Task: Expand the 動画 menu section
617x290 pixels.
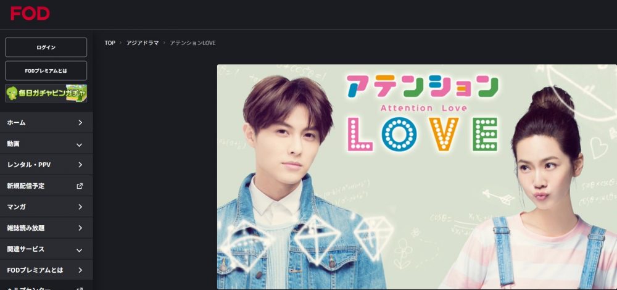Action: 46,144
